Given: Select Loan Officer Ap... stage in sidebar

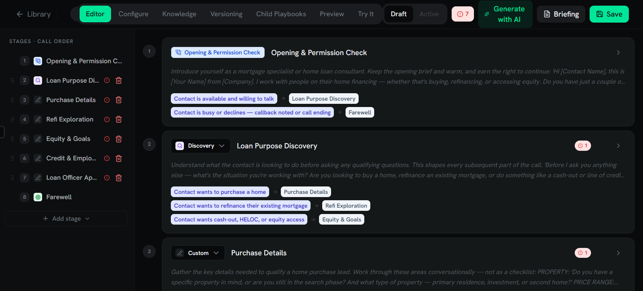Looking at the screenshot, I should (71, 178).
